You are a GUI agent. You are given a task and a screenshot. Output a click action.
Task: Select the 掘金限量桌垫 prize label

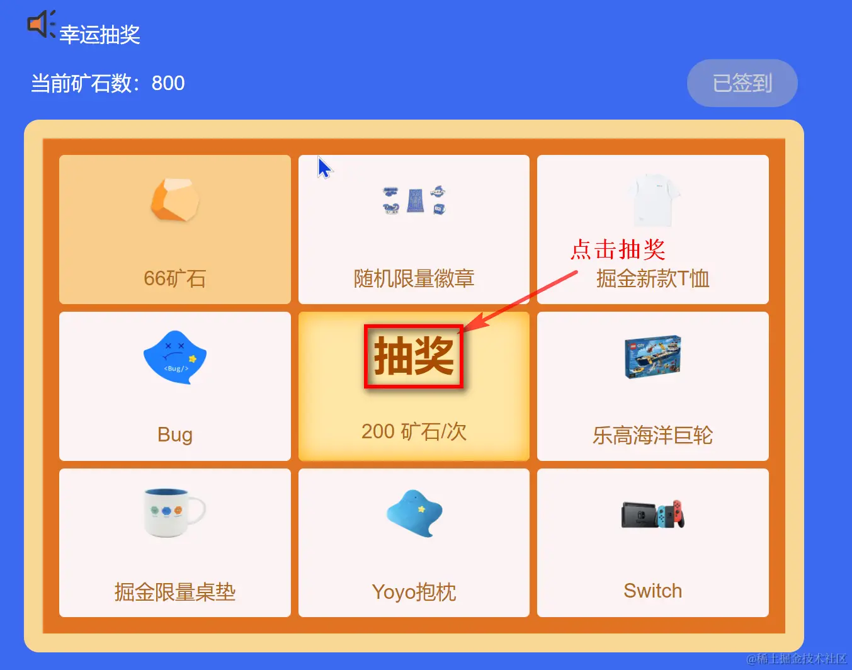point(175,592)
